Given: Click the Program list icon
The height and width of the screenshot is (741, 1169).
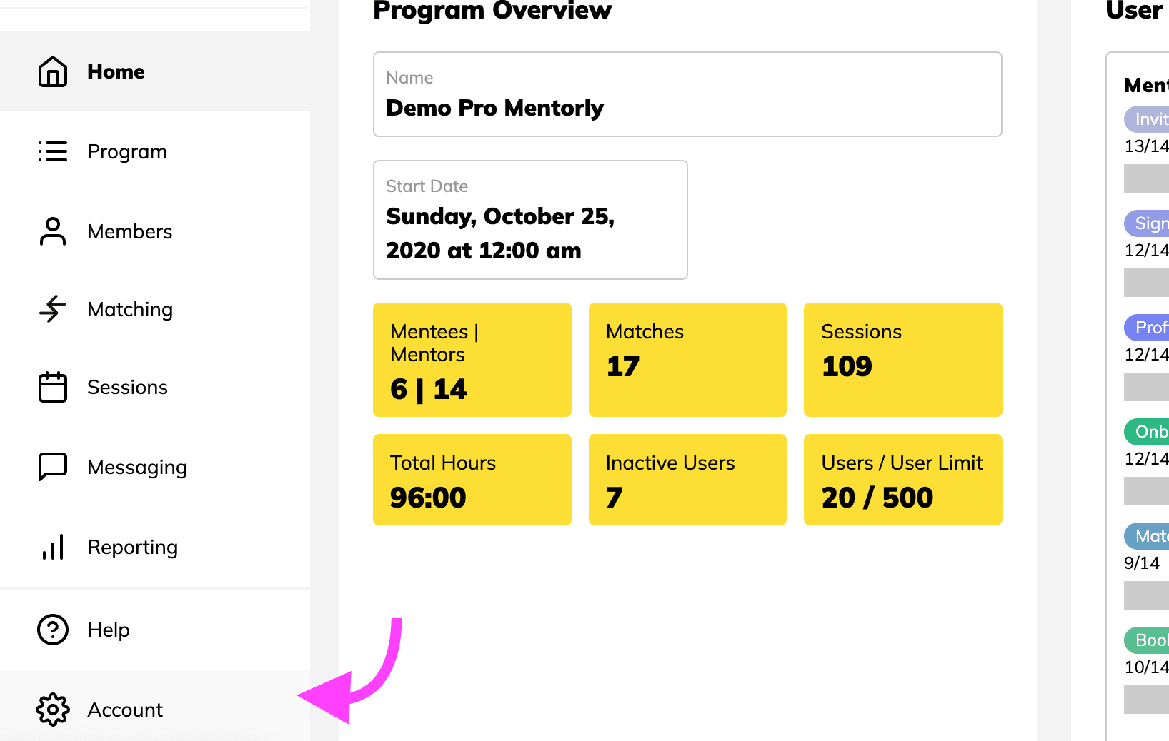Looking at the screenshot, I should (52, 151).
